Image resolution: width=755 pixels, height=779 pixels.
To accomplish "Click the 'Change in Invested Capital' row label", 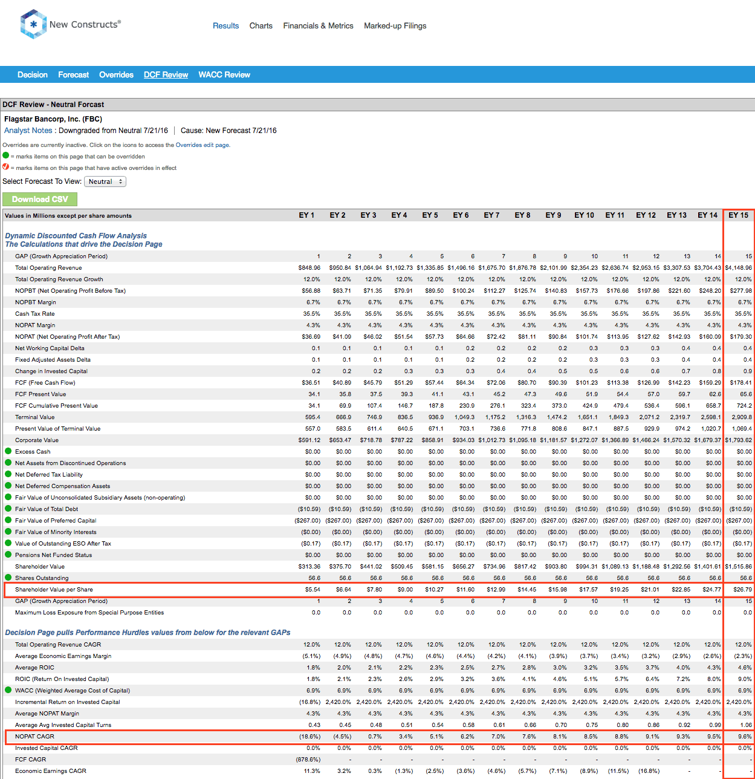I will click(51, 371).
